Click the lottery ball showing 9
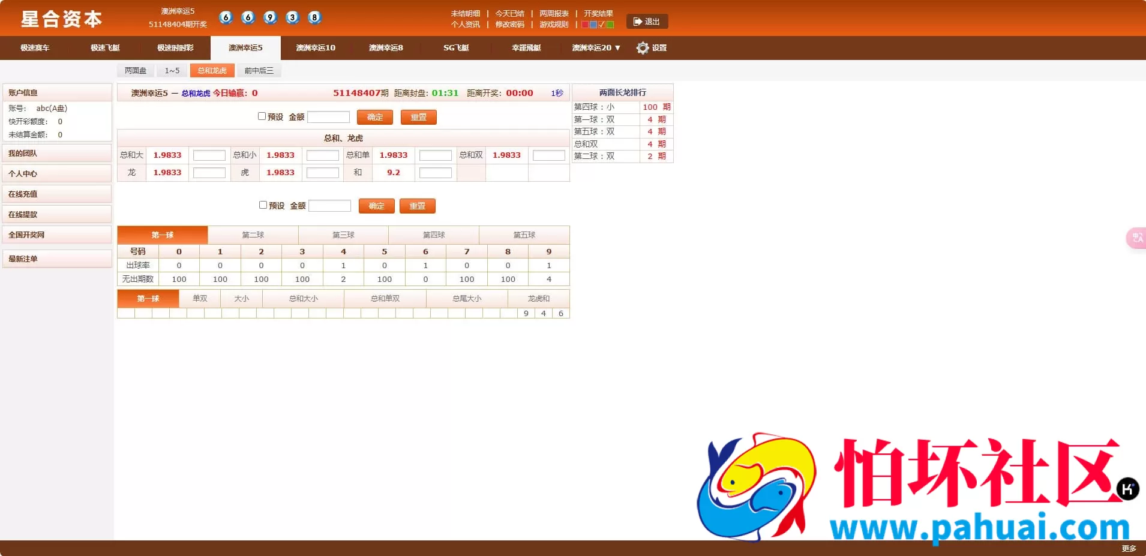This screenshot has height=556, width=1146. coord(270,17)
